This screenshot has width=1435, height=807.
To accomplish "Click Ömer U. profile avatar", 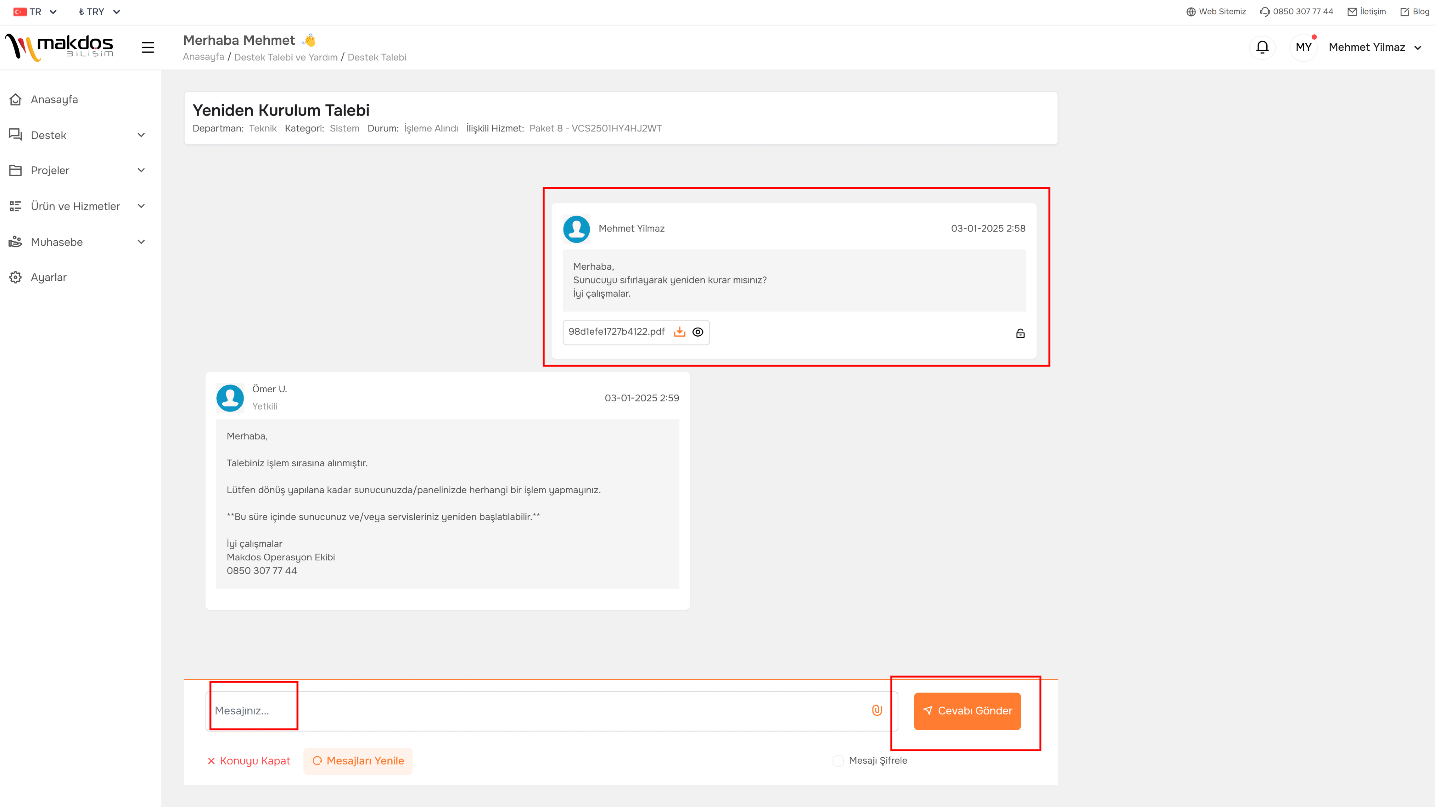I will click(230, 398).
